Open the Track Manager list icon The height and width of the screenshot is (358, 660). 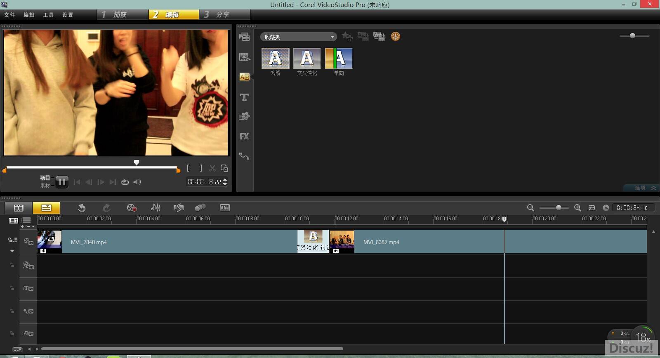(26, 220)
